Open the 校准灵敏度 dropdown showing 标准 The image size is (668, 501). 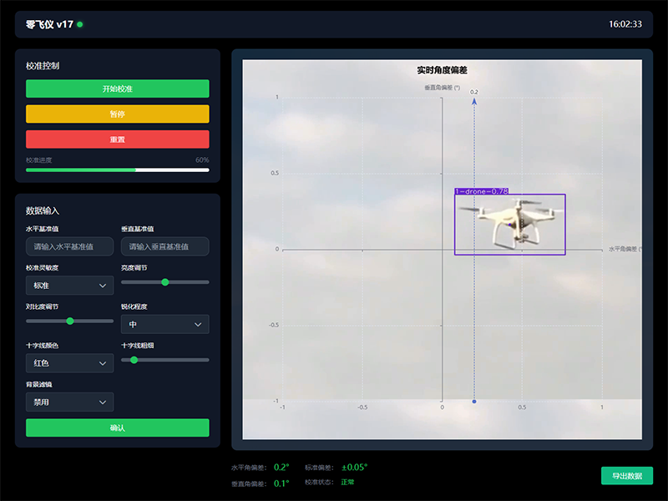tap(69, 286)
